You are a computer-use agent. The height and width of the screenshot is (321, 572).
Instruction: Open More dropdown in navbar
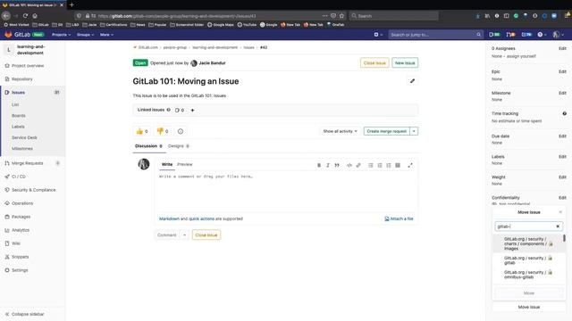pyautogui.click(x=106, y=35)
